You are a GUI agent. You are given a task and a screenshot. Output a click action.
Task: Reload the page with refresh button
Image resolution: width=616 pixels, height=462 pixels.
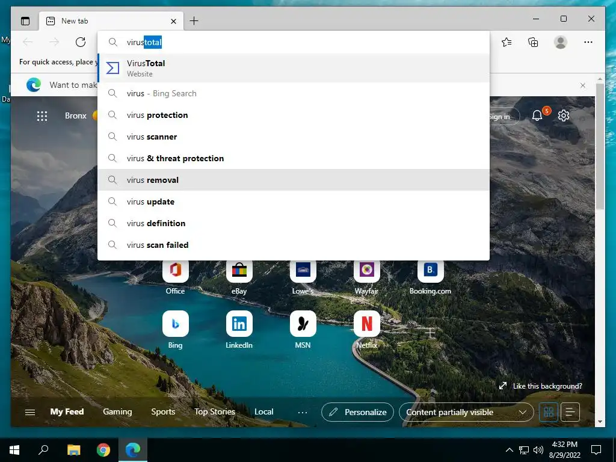pyautogui.click(x=81, y=42)
